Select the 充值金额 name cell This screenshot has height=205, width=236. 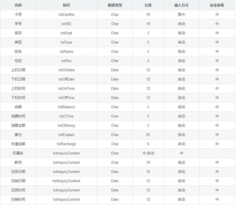(x=18, y=144)
